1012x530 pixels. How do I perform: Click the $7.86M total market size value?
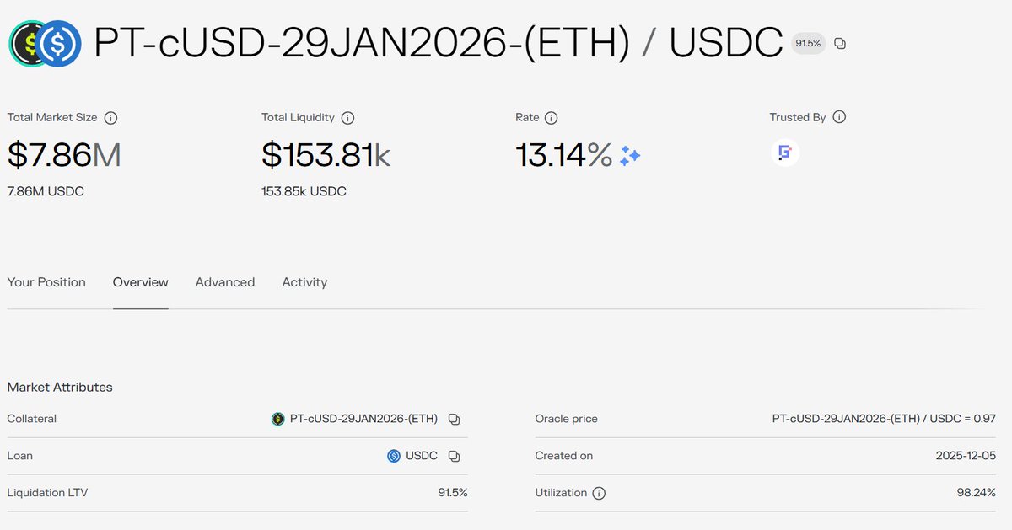point(64,155)
